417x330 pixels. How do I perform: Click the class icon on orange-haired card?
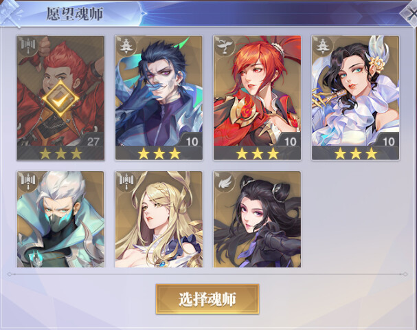click(225, 46)
